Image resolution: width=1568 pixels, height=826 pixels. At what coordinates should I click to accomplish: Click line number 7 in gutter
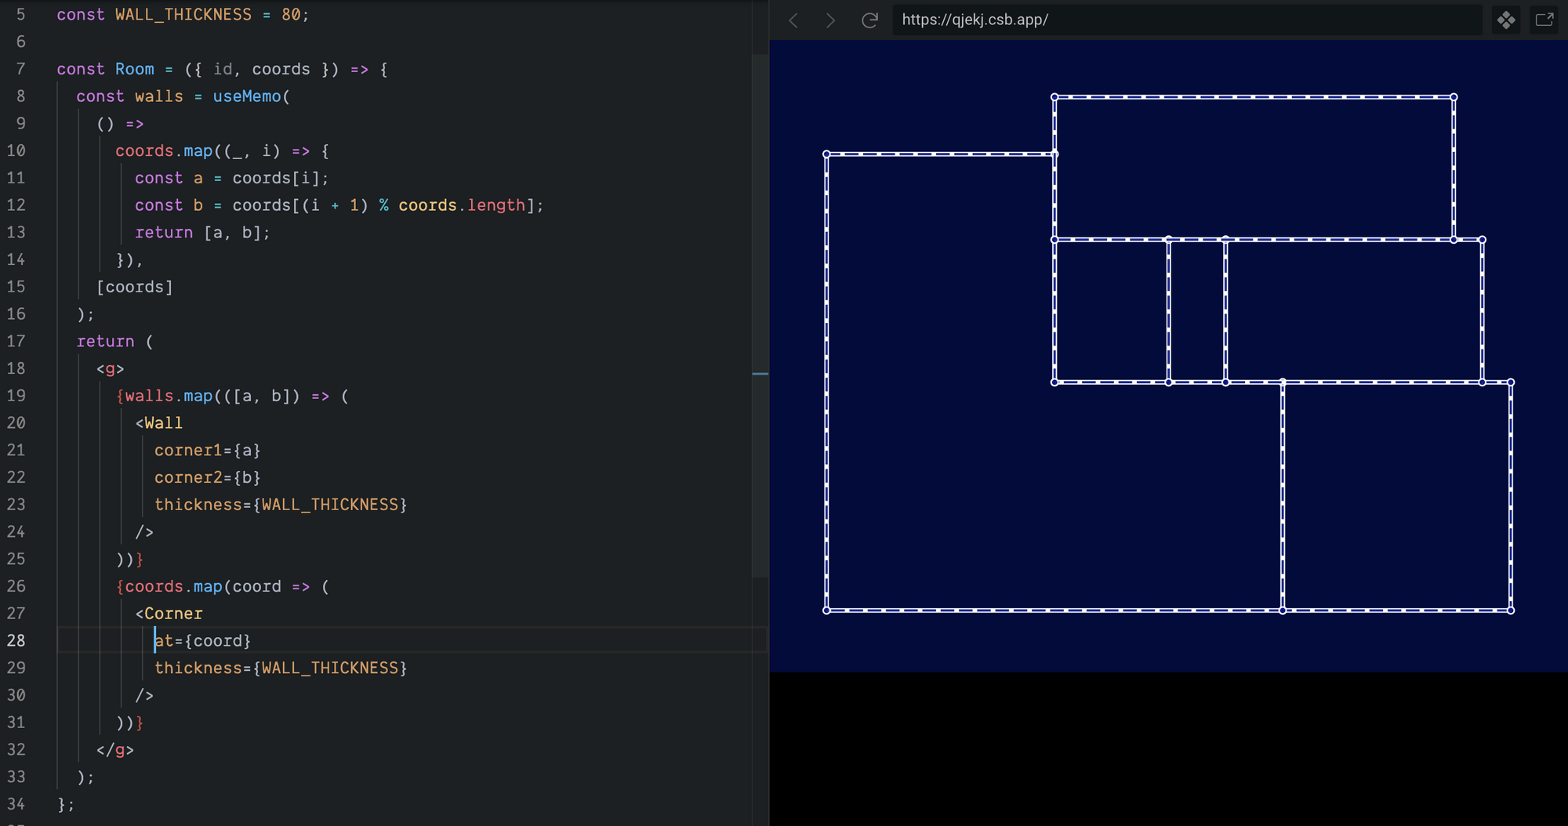tap(20, 69)
